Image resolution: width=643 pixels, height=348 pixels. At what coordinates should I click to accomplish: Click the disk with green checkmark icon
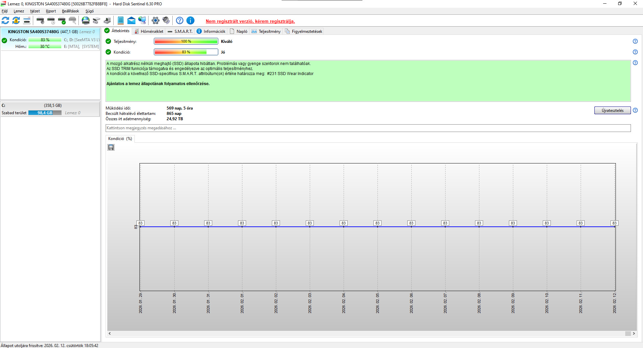click(62, 20)
